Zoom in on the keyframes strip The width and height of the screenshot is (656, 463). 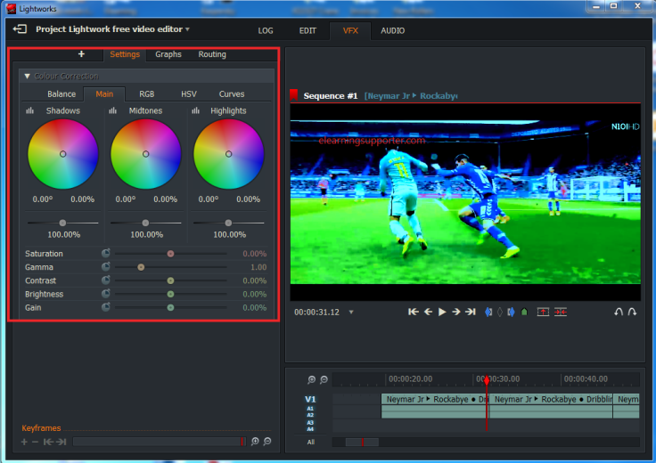click(x=255, y=442)
